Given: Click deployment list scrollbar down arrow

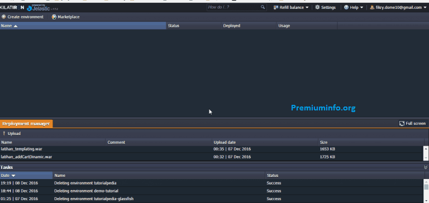Looking at the screenshot, I should pos(426,158).
